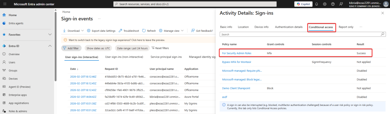Open Agent ID (Preview) in the sidebar
This screenshot has height=114, width=390.
click(19, 87)
